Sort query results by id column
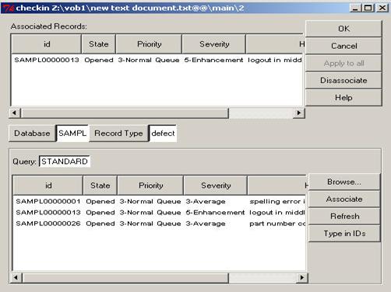This screenshot has height=292, width=391. click(x=48, y=186)
